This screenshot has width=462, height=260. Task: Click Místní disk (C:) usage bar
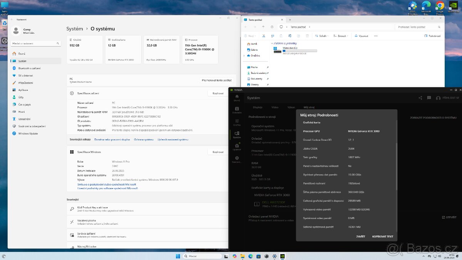[x=300, y=51]
